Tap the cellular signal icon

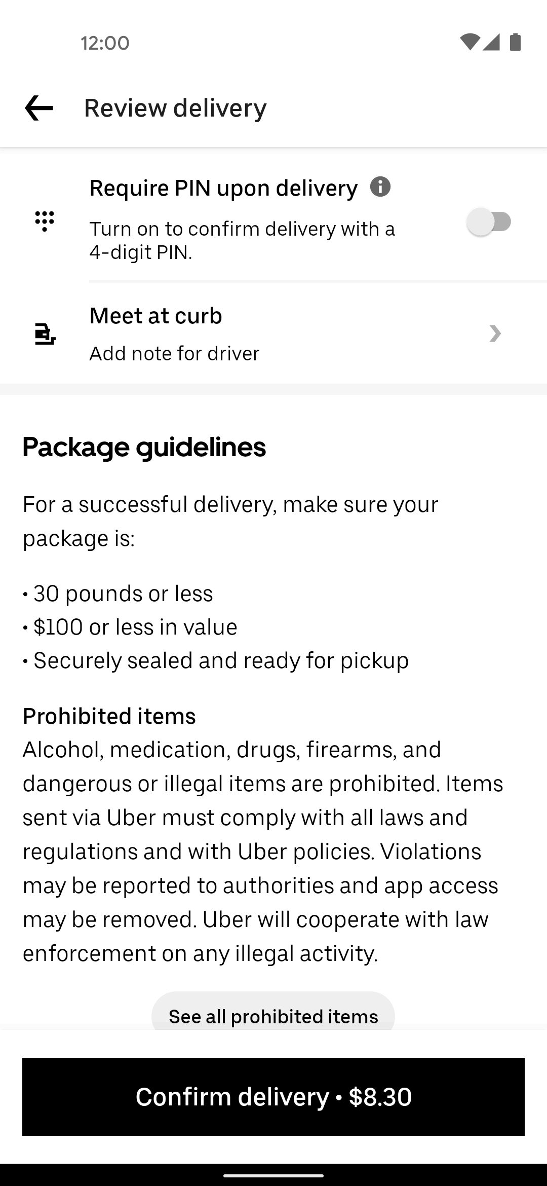491,43
